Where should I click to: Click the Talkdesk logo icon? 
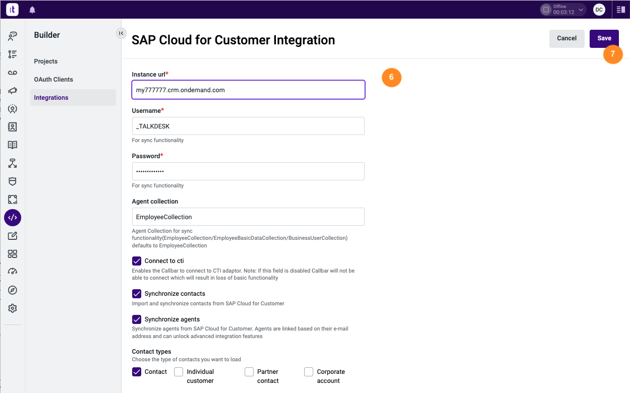click(x=13, y=10)
